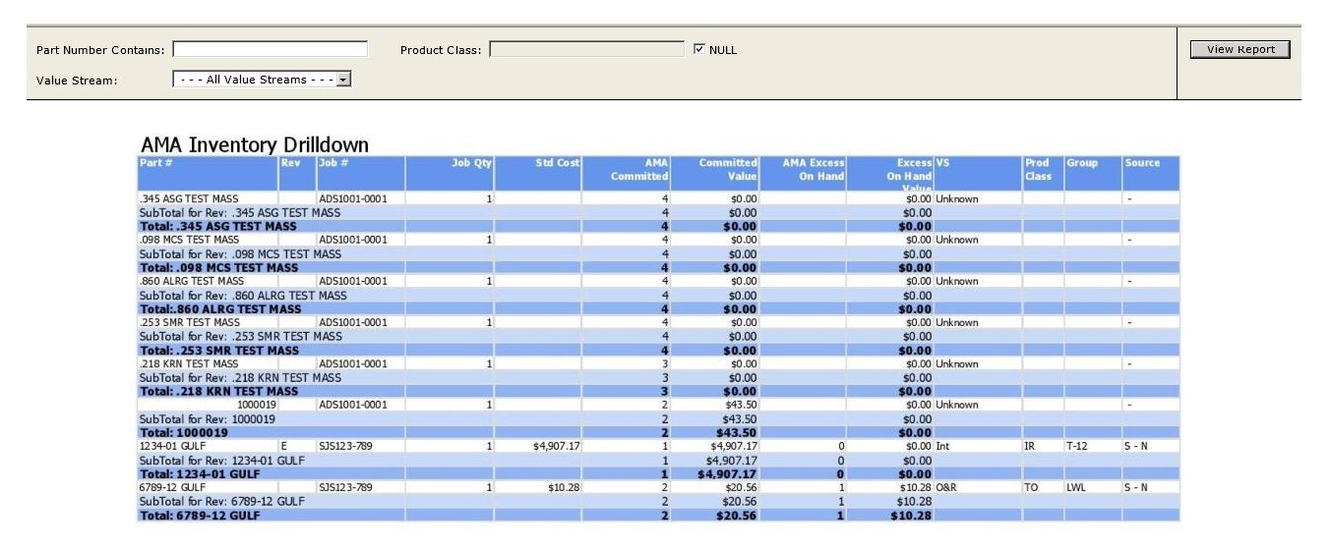
Task: Click SubTotal for Rev: .253 SMR TEST MASS
Action: coord(240,336)
